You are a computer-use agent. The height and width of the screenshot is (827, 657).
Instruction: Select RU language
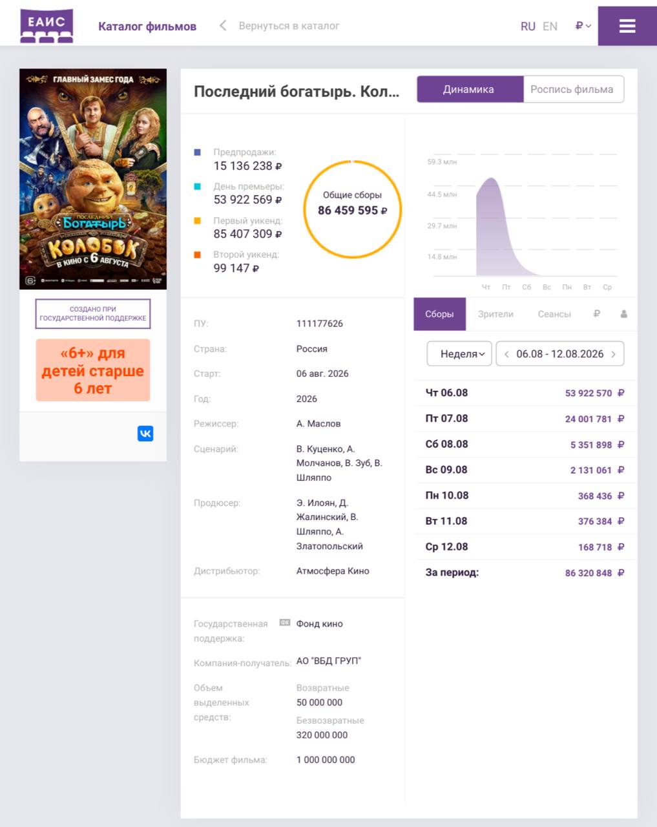click(528, 26)
